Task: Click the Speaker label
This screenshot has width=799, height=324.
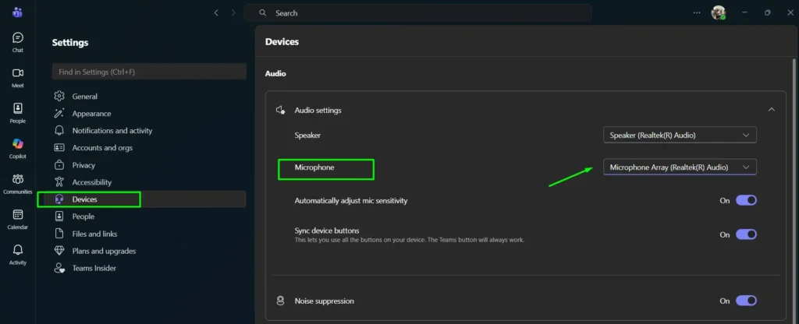Action: (307, 135)
